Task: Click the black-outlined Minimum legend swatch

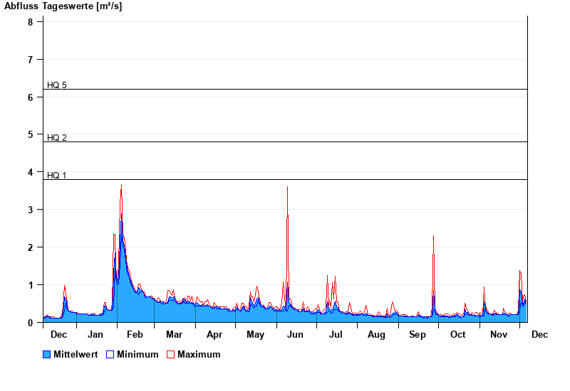Action: coord(110,354)
